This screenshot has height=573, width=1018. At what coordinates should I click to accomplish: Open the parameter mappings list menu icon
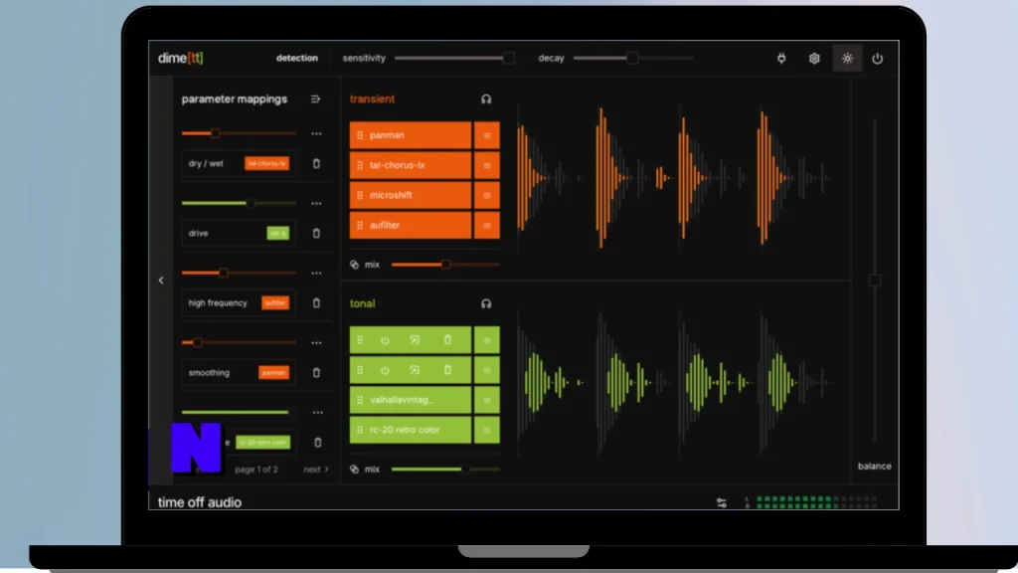[x=315, y=99]
